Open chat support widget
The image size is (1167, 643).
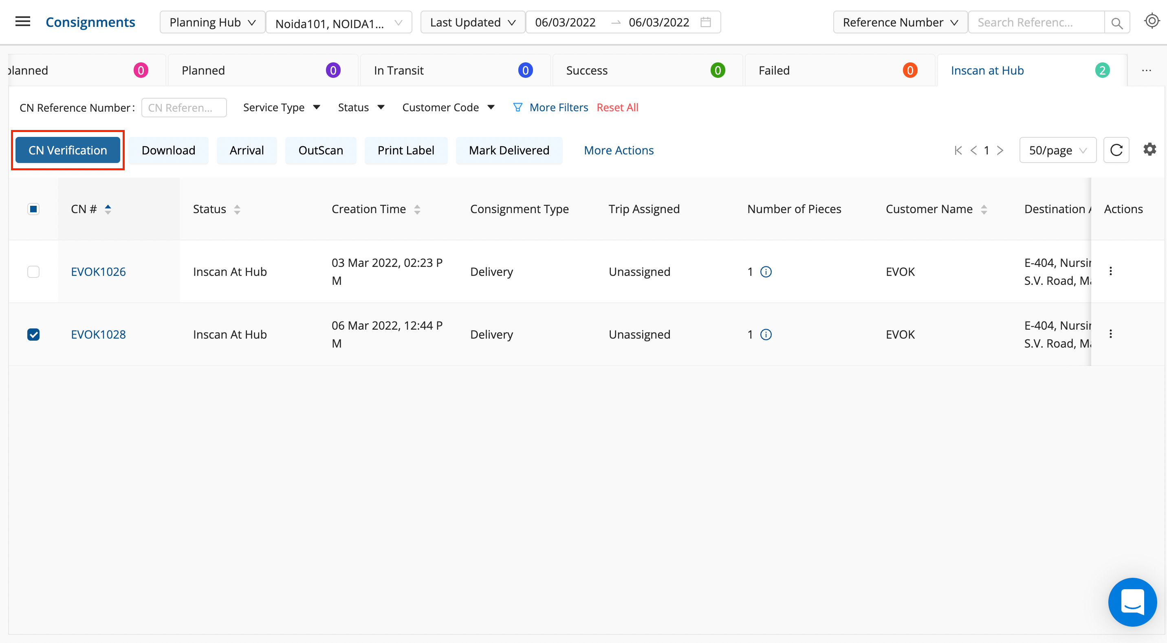coord(1132,602)
